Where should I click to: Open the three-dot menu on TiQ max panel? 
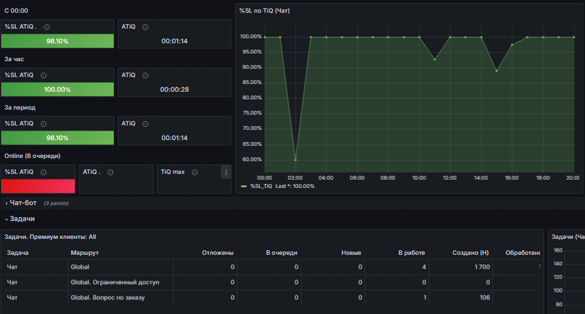[x=226, y=172]
